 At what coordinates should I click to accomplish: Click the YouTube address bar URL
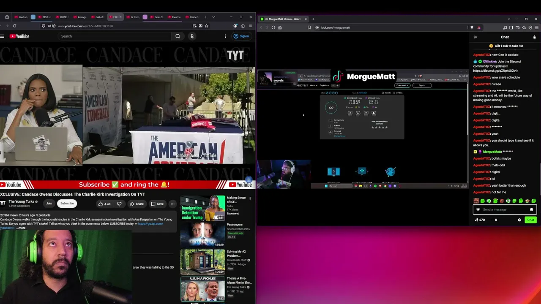pos(85,26)
